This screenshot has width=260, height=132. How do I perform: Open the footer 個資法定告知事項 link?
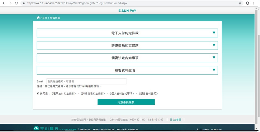tap(104, 130)
